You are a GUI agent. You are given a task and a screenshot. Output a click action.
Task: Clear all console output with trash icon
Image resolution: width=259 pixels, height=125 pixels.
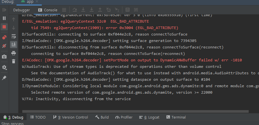(x=14, y=61)
